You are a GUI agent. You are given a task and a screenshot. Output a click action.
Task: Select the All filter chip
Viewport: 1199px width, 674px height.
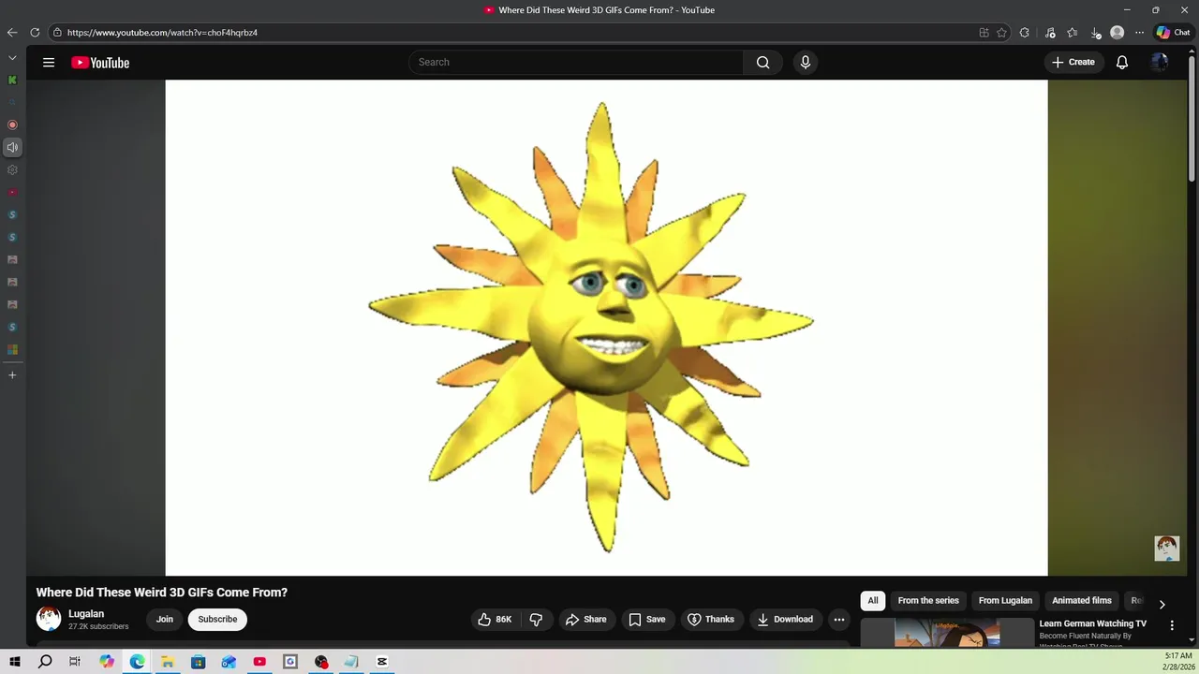pos(873,601)
